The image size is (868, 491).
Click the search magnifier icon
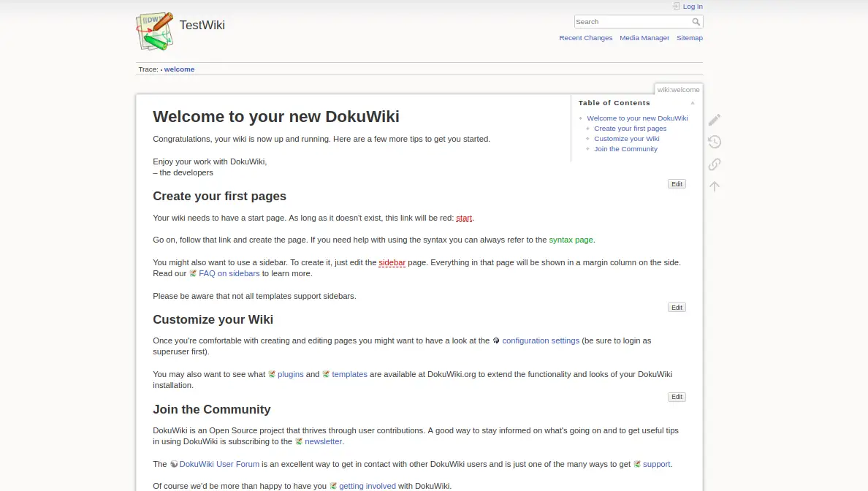(696, 22)
